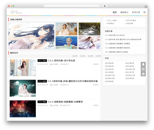Click the blonde woman in water thumbnail
Viewport: 154px width, 130px height.
pyautogui.click(x=67, y=43)
